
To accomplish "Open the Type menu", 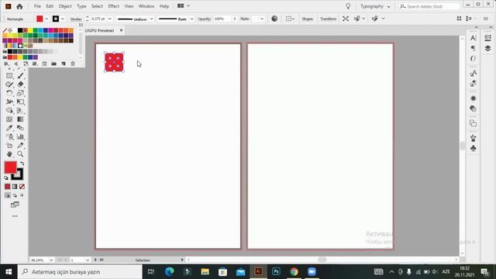I will (81, 6).
